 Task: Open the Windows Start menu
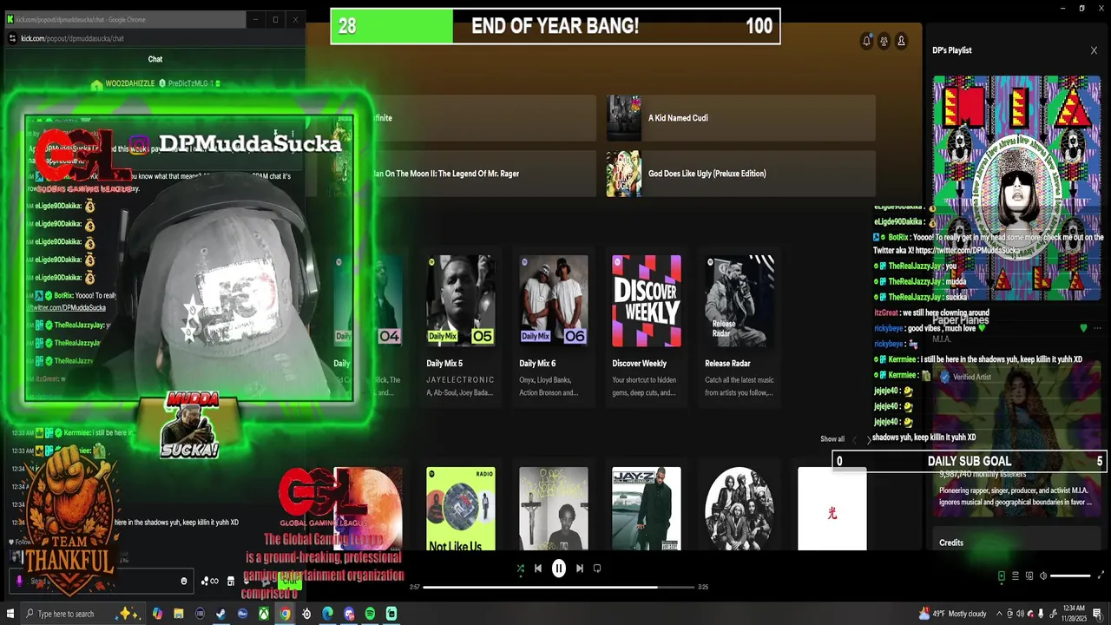(x=10, y=614)
